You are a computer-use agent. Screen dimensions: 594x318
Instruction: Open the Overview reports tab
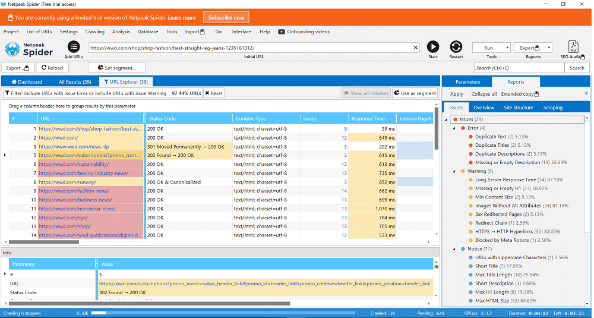coord(484,108)
